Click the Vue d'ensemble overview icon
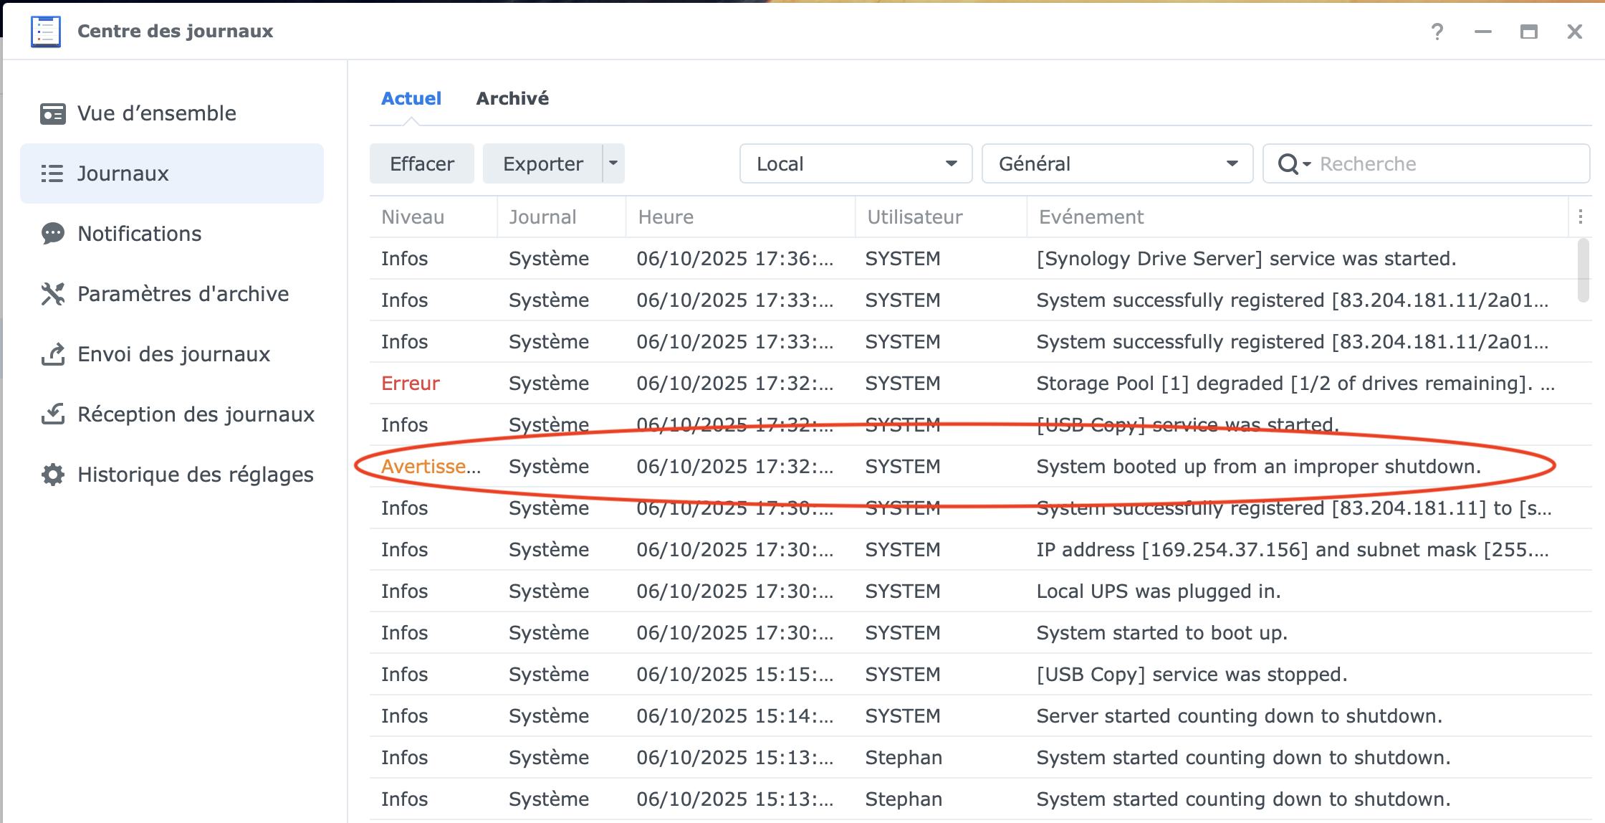Image resolution: width=1605 pixels, height=823 pixels. [x=52, y=113]
